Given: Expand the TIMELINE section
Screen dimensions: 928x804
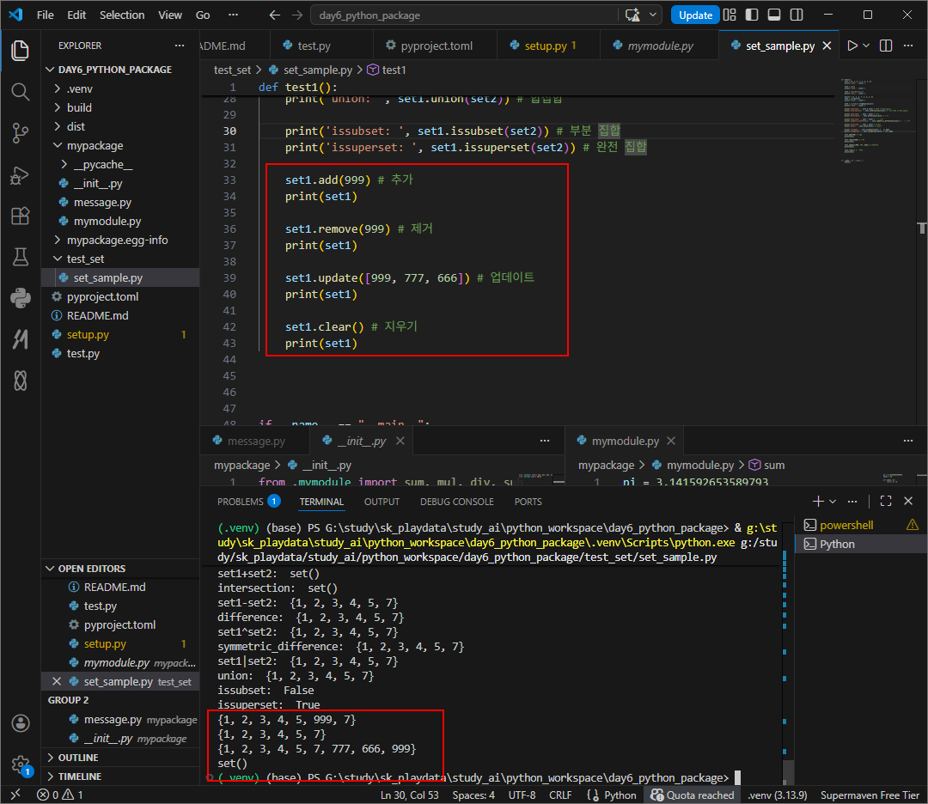Looking at the screenshot, I should [x=120, y=777].
